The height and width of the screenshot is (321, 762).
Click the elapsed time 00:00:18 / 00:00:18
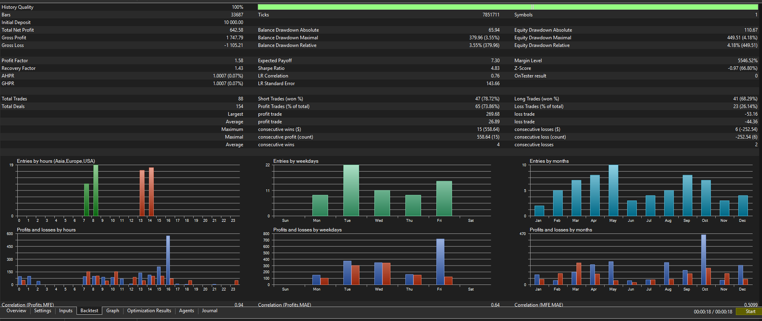tap(713, 312)
